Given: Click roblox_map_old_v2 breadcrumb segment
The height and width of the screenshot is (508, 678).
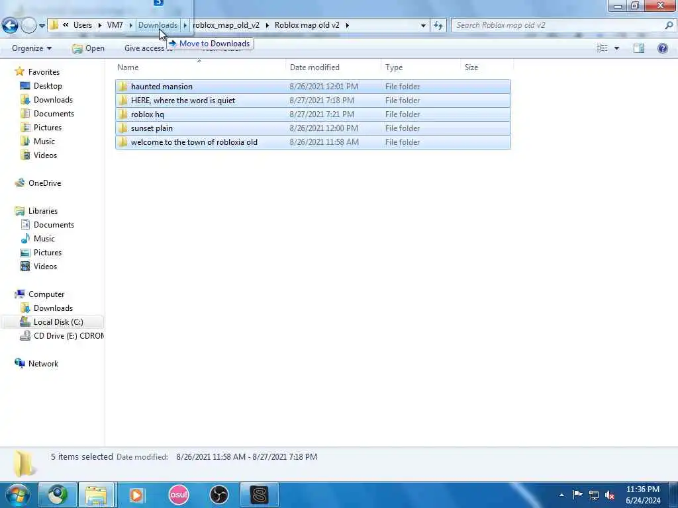Looking at the screenshot, I should [226, 25].
